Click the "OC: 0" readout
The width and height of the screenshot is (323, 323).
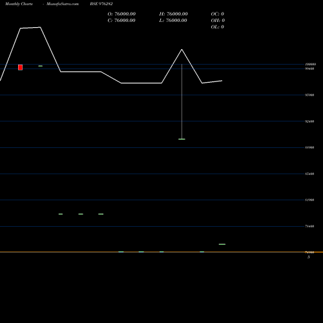[218, 14]
